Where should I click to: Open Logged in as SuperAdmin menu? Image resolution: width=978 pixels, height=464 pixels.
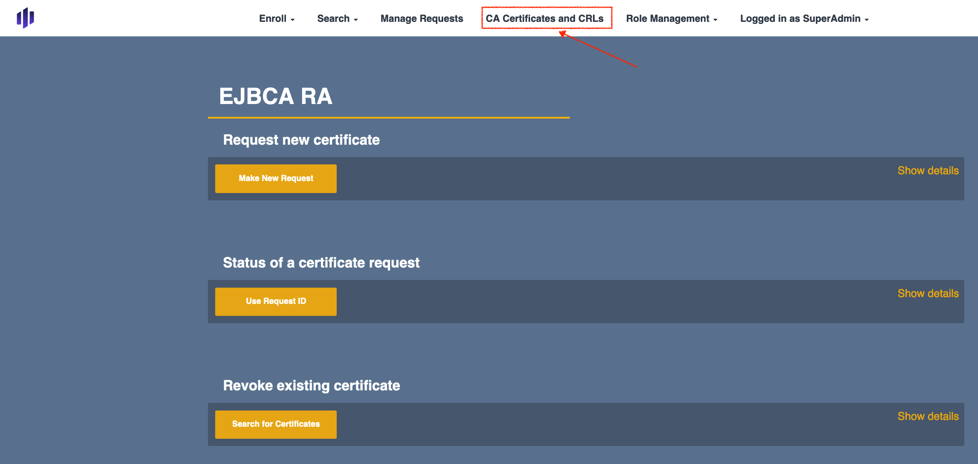tap(804, 18)
